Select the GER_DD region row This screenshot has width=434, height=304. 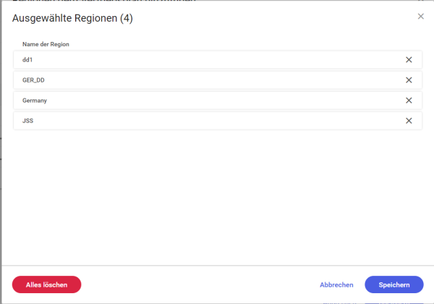tap(218, 80)
